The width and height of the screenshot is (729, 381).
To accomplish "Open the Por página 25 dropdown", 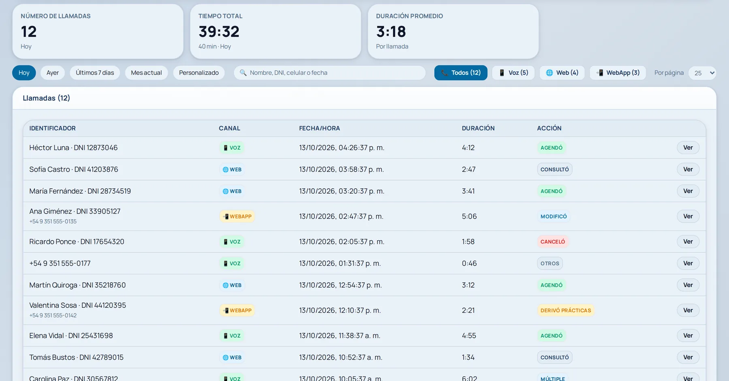I will tap(702, 73).
